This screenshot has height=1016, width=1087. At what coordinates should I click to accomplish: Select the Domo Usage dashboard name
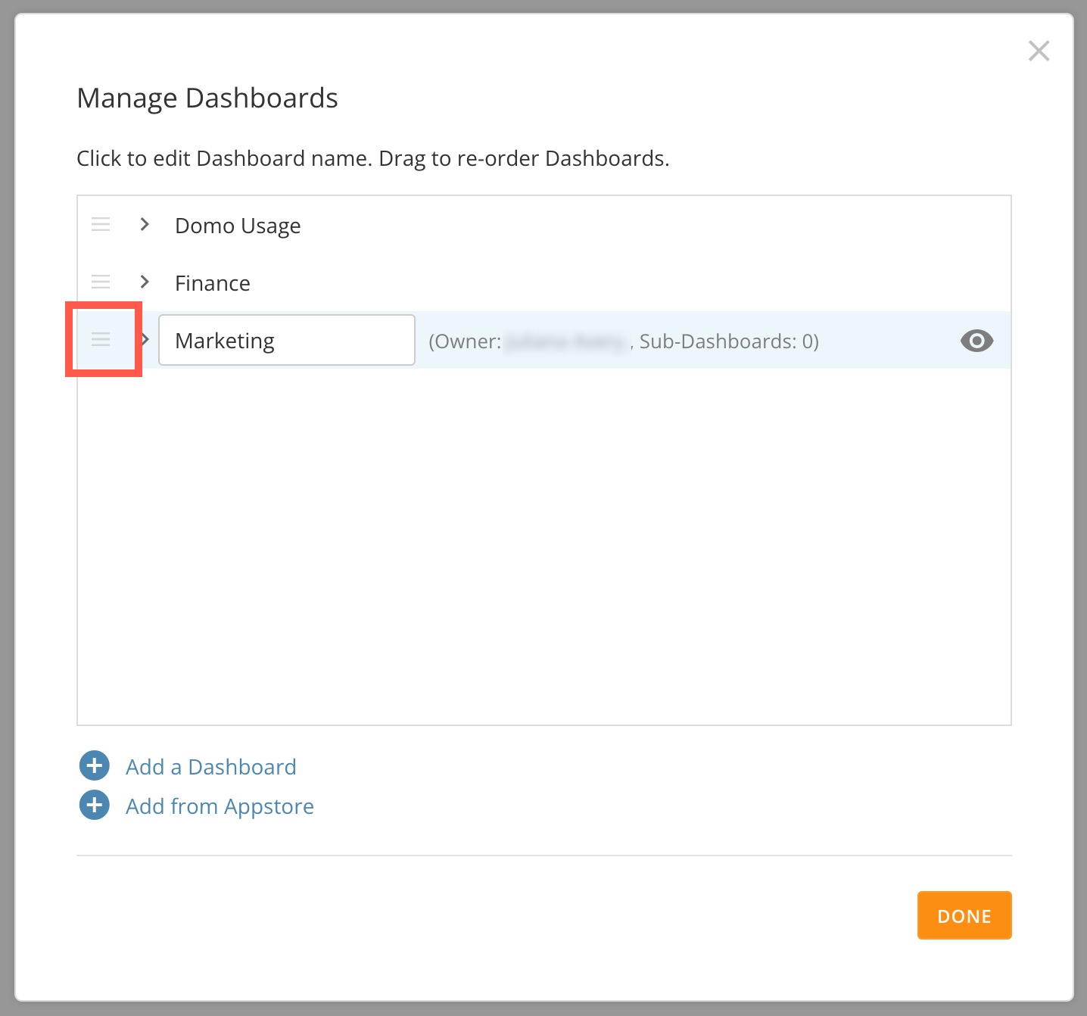[x=237, y=224]
